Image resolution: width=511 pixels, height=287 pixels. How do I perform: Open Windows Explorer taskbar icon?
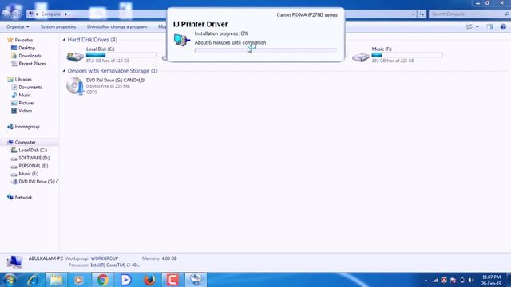tap(56, 280)
